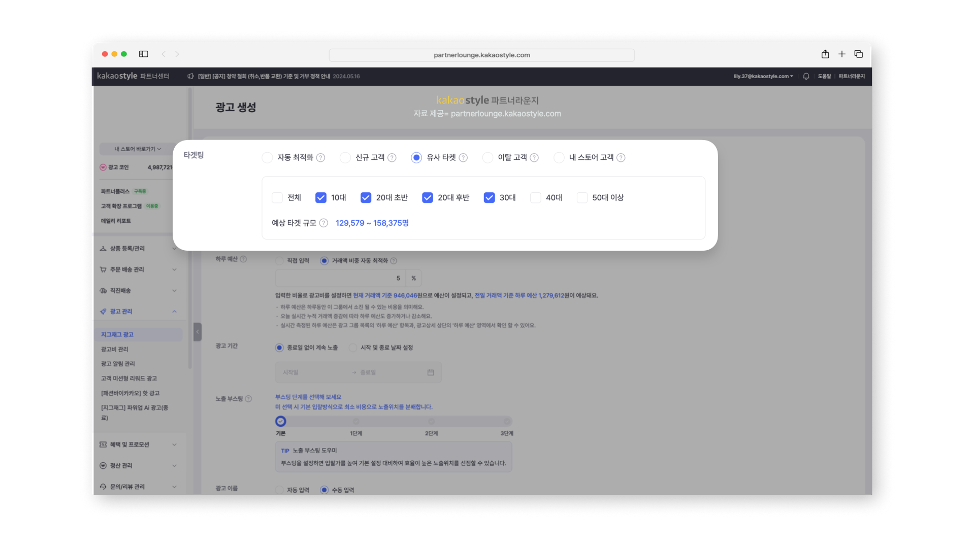
Task: Select the 신규 고객 targeting radio
Action: (x=345, y=158)
